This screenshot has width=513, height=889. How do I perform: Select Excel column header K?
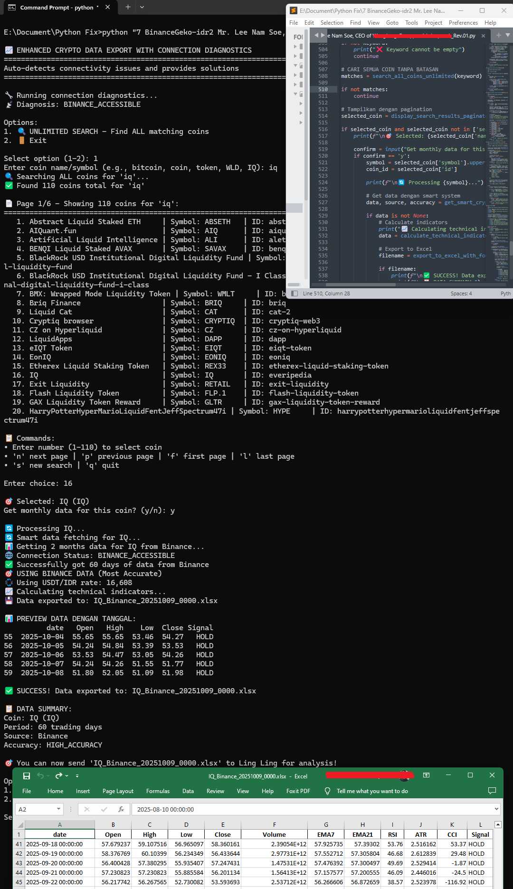click(x=452, y=825)
